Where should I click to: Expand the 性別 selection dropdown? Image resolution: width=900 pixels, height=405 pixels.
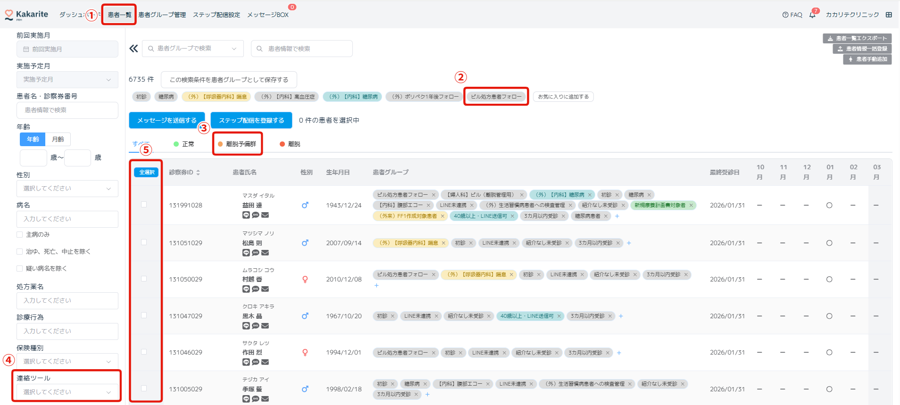tap(67, 189)
